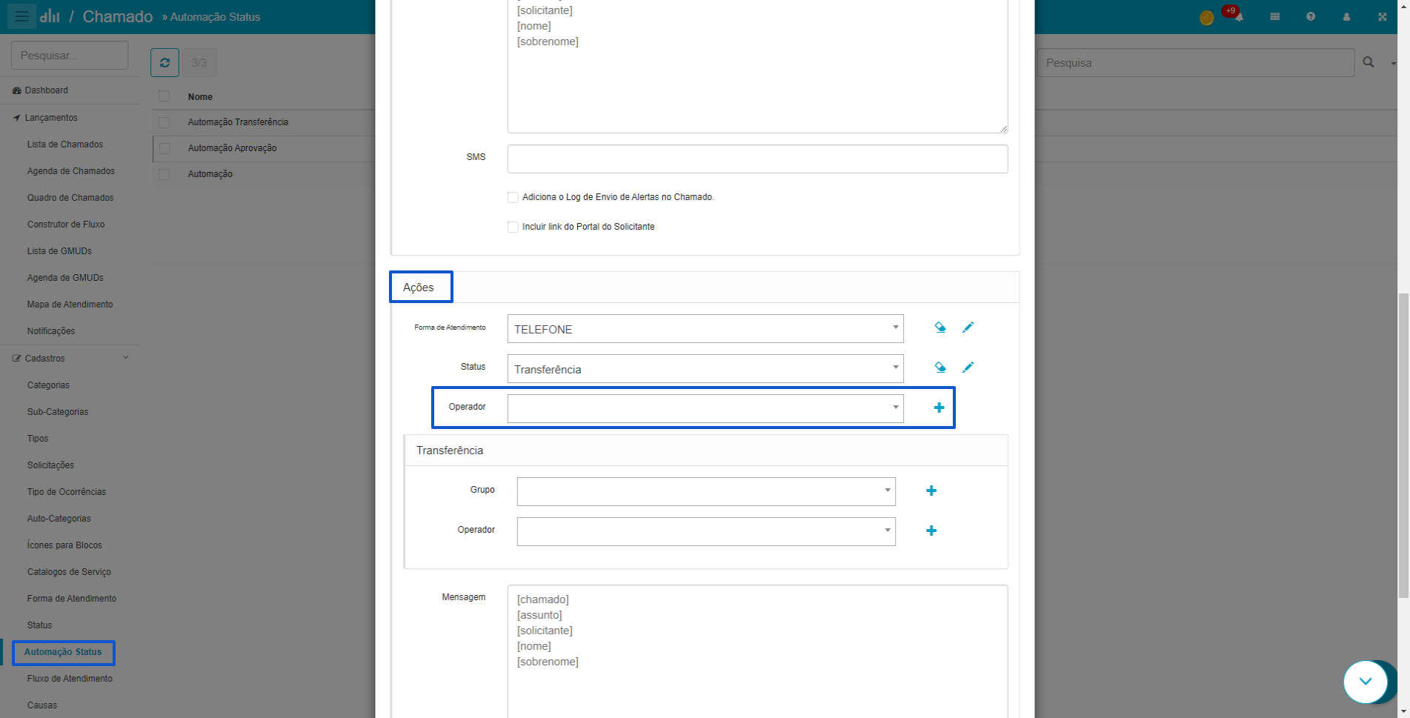Viewport: 1410px width, 718px height.
Task: Click the 3/3 counter button
Action: (x=199, y=63)
